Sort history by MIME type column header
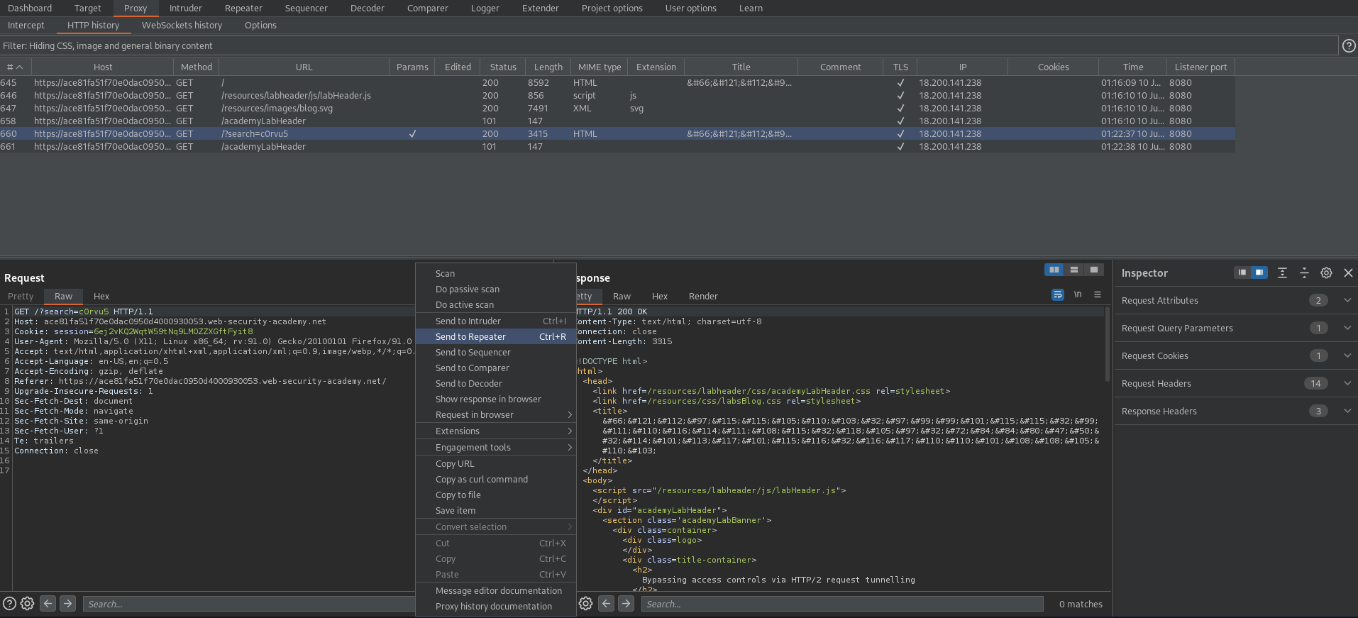1358x618 pixels. (600, 67)
